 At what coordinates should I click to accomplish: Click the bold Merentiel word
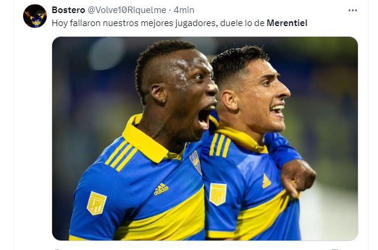(287, 23)
